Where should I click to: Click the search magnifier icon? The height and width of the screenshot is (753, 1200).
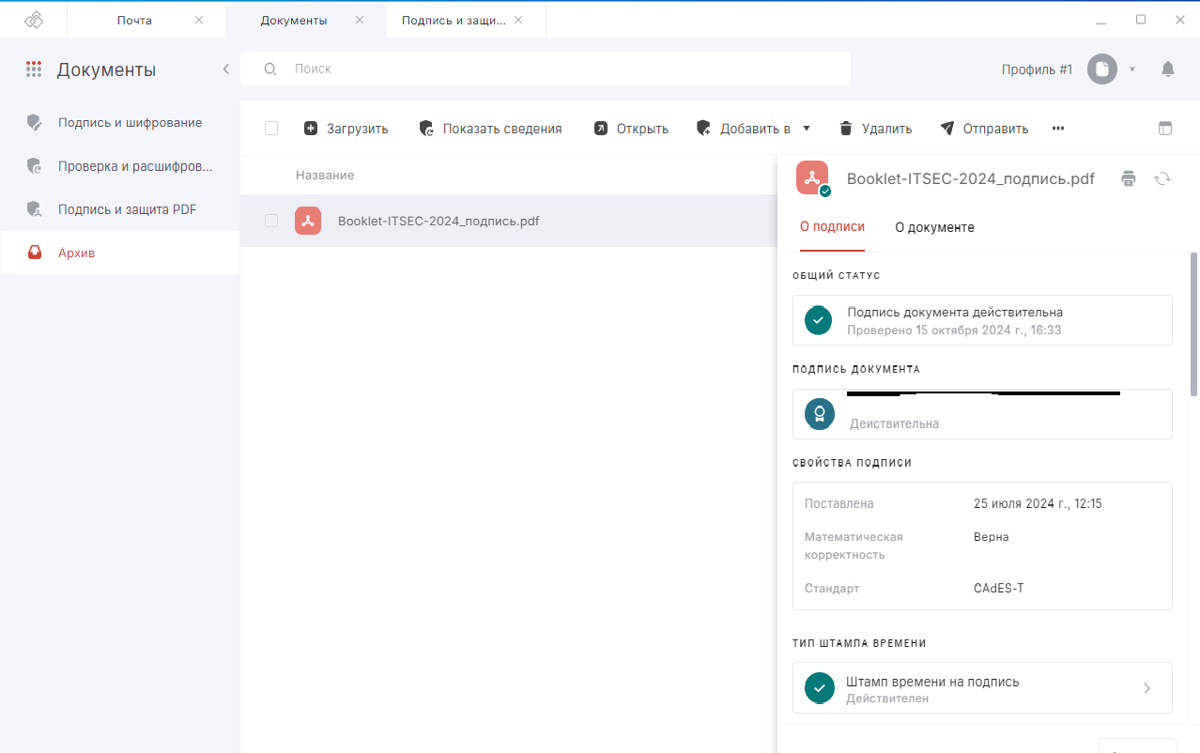[x=270, y=69]
